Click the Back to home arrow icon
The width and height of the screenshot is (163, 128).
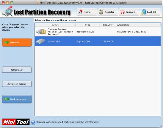[x=7, y=99]
